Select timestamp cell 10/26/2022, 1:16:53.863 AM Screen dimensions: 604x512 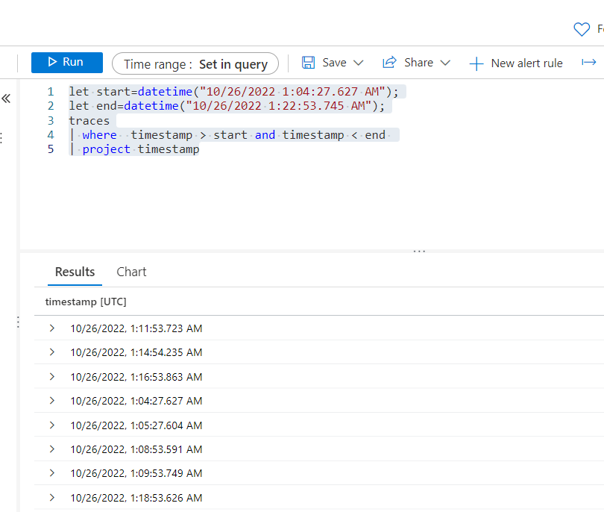[x=136, y=377]
